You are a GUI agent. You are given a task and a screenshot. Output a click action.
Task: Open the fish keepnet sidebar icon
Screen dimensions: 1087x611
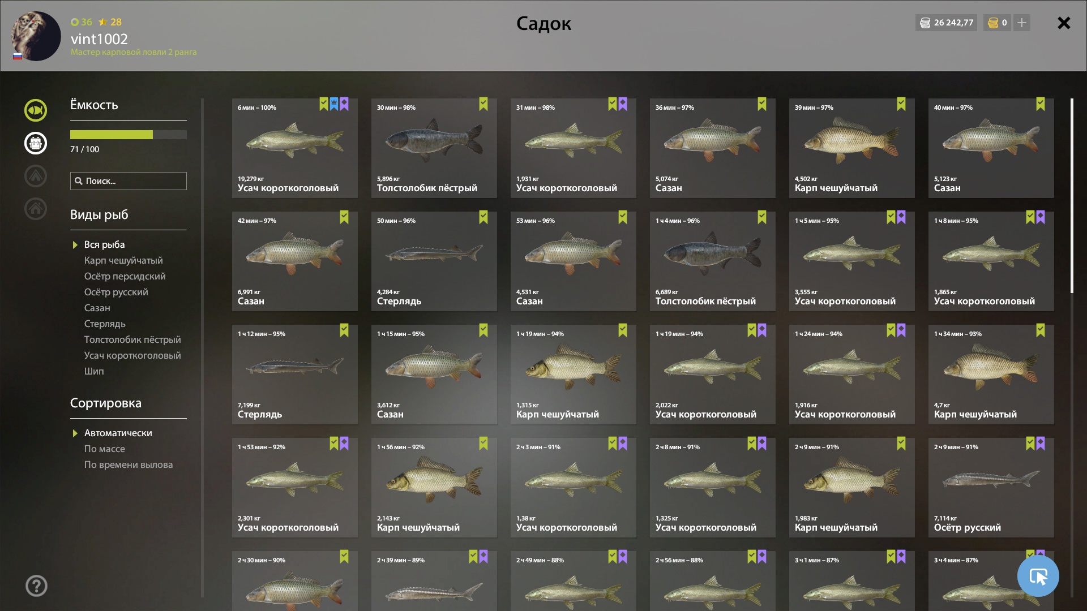(x=36, y=110)
